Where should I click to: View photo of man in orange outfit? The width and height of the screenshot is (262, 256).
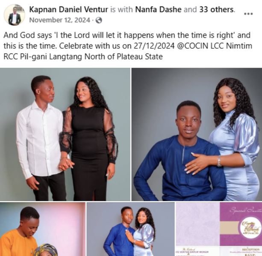[43, 229]
